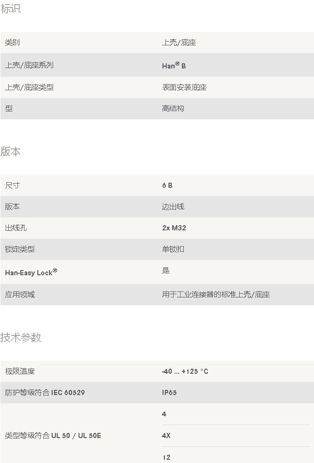Click the 版本 section heading
Screen dimensions: 314x463
point(10,151)
